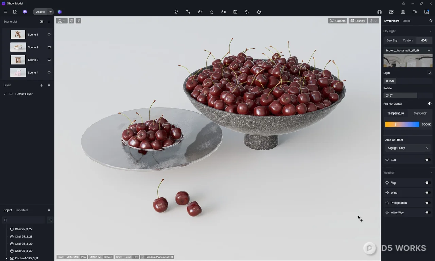This screenshot has width=435, height=261.
Task: Enable the Milky Way toggle
Action: pos(428,213)
